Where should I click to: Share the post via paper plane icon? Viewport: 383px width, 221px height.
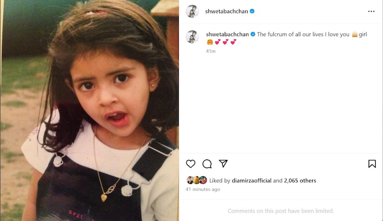223,163
